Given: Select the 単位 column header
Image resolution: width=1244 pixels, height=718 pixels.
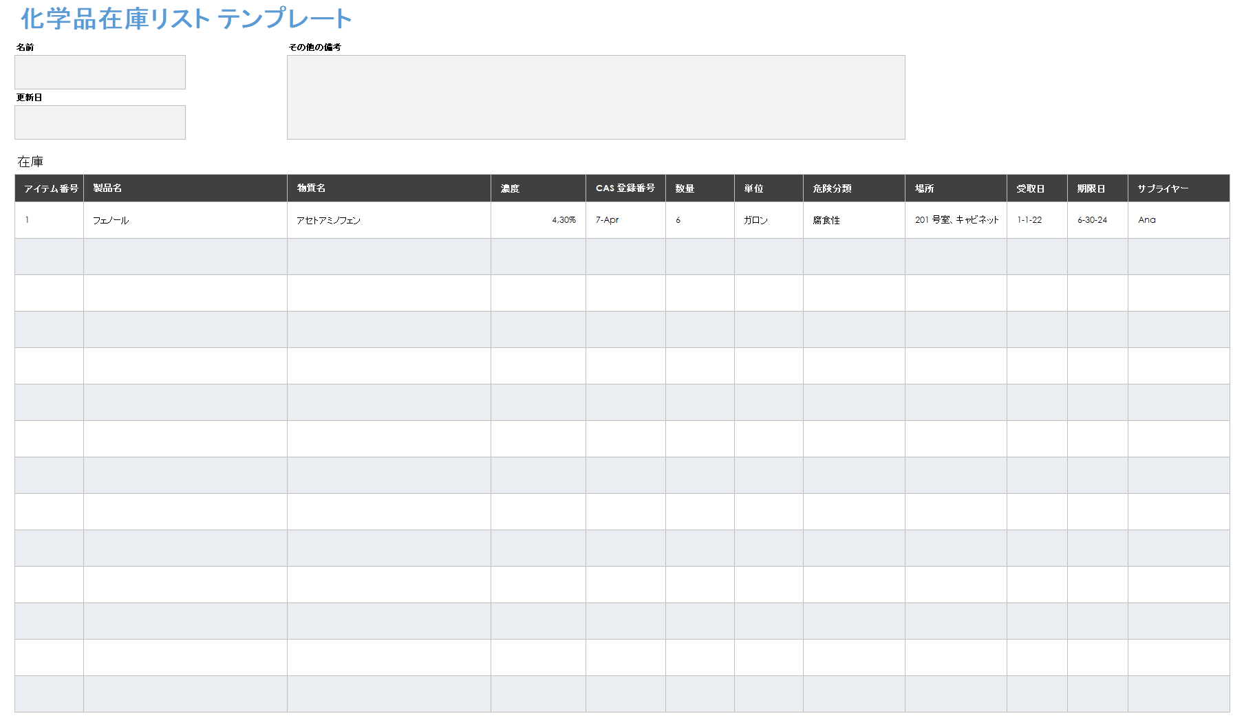Looking at the screenshot, I should click(x=769, y=188).
